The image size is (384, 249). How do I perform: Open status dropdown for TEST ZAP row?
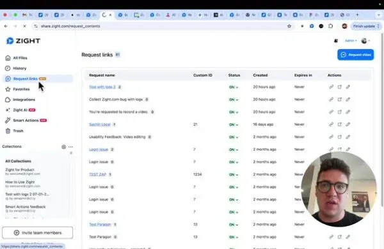[x=234, y=175]
